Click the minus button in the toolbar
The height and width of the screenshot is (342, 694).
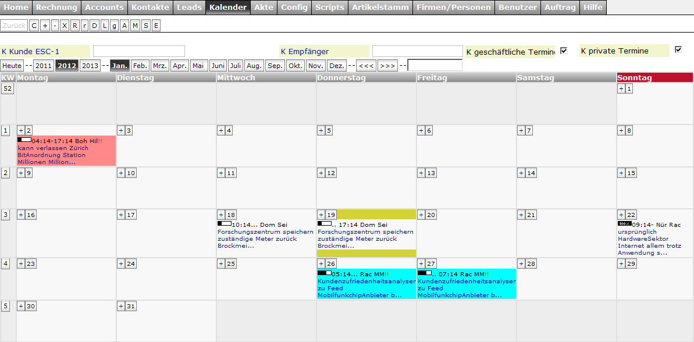coord(55,26)
